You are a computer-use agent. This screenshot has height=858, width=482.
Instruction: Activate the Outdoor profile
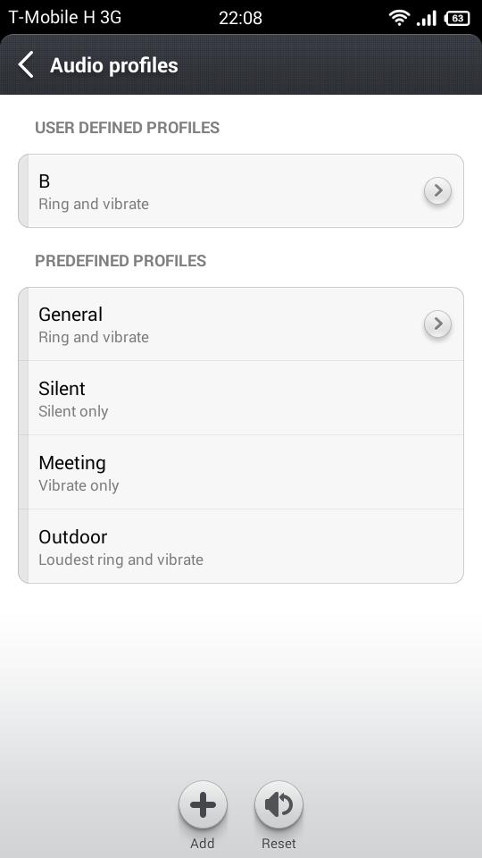[241, 546]
